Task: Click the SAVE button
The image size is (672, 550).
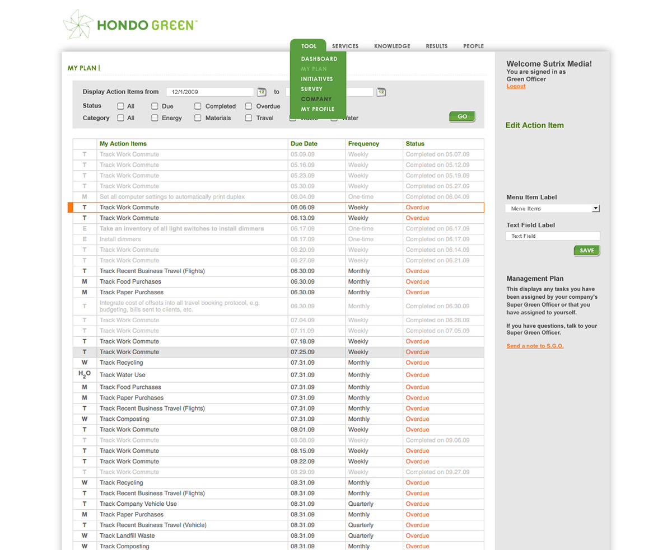Action: (x=587, y=251)
